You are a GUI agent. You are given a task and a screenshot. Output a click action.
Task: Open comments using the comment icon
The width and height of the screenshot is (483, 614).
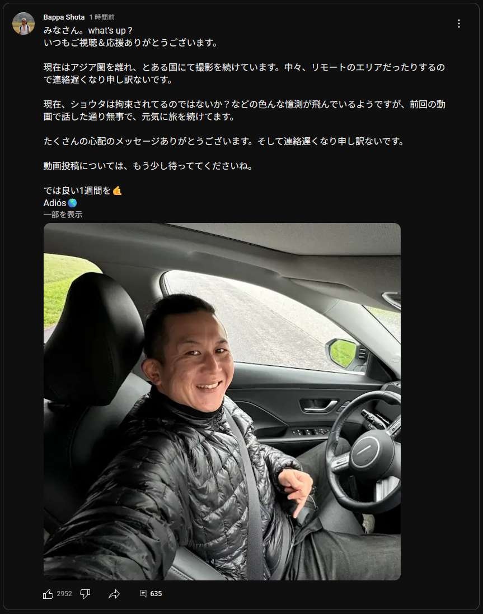(x=143, y=594)
